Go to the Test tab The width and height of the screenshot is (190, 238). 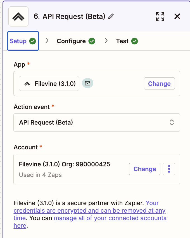point(122,41)
